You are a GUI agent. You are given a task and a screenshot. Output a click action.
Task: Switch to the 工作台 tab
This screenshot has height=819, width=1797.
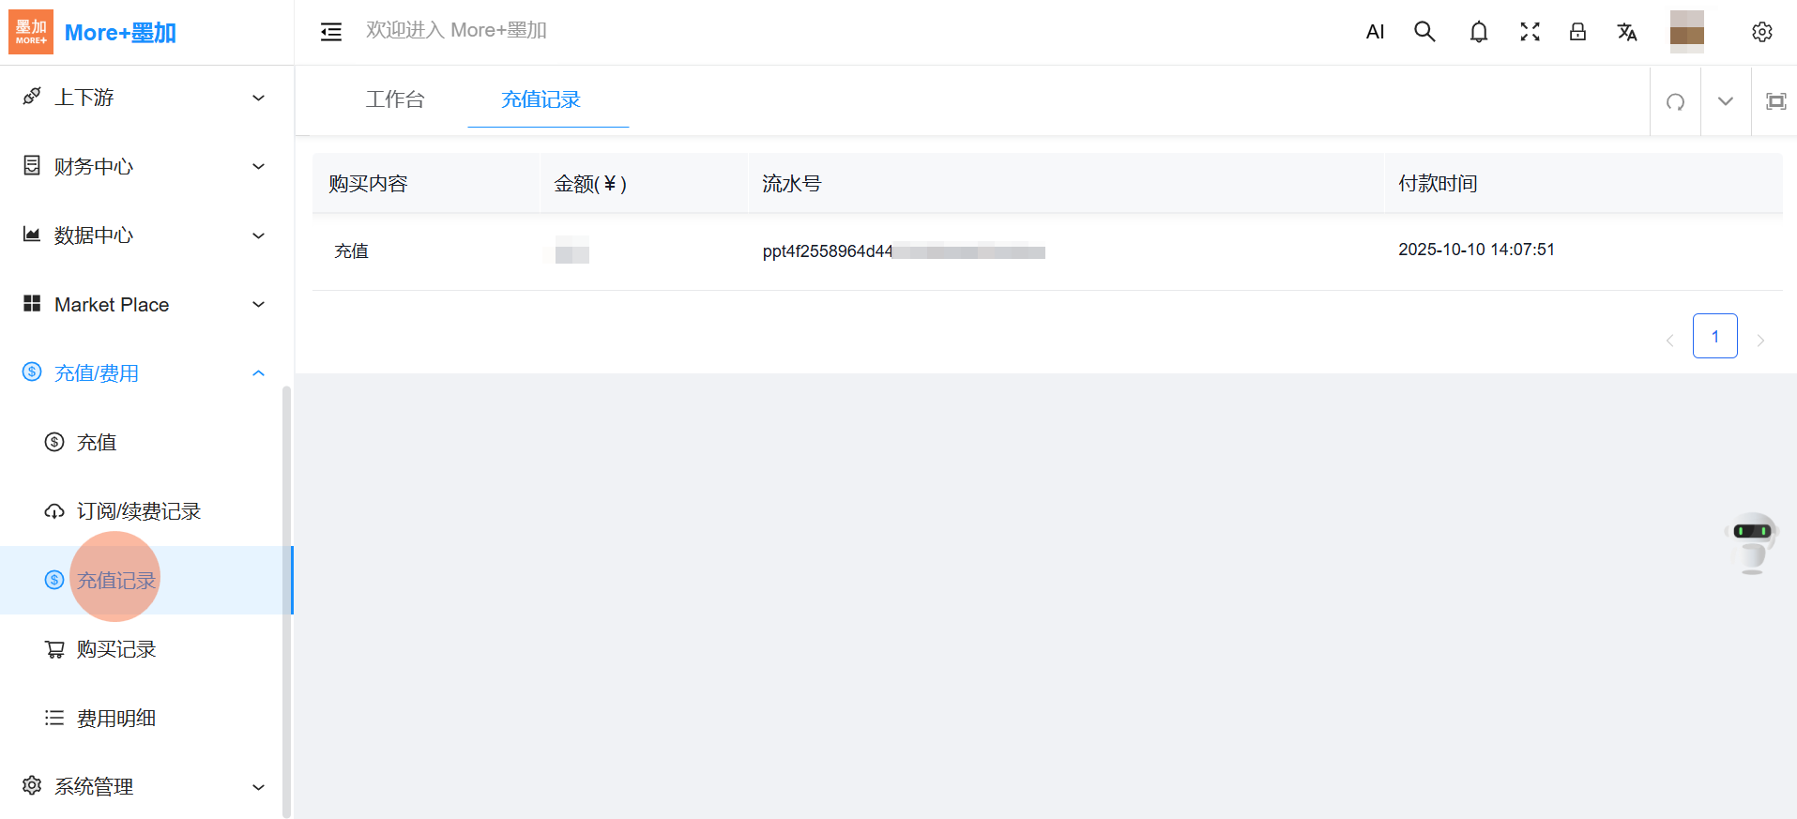(x=395, y=99)
